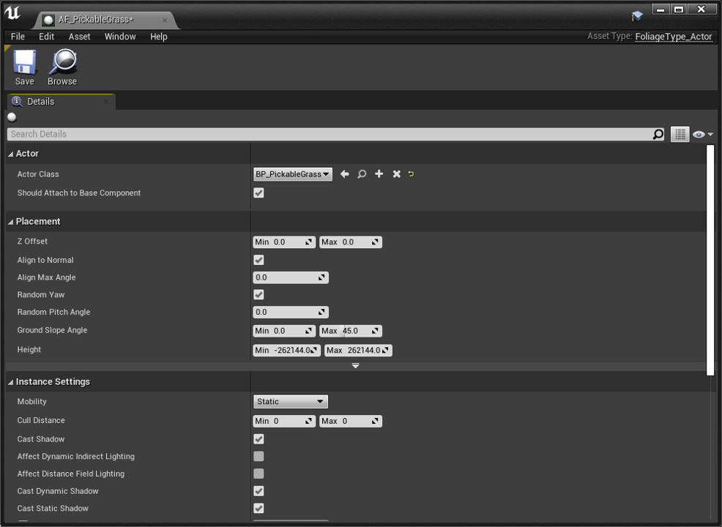Open the Mobility Static dropdown

[291, 401]
